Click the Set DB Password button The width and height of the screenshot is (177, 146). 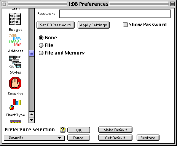56,25
